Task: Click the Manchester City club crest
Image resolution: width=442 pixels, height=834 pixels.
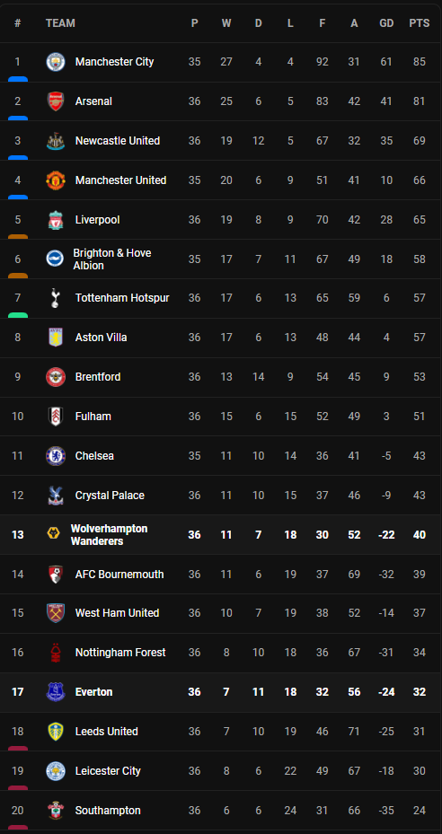Action: coord(56,62)
